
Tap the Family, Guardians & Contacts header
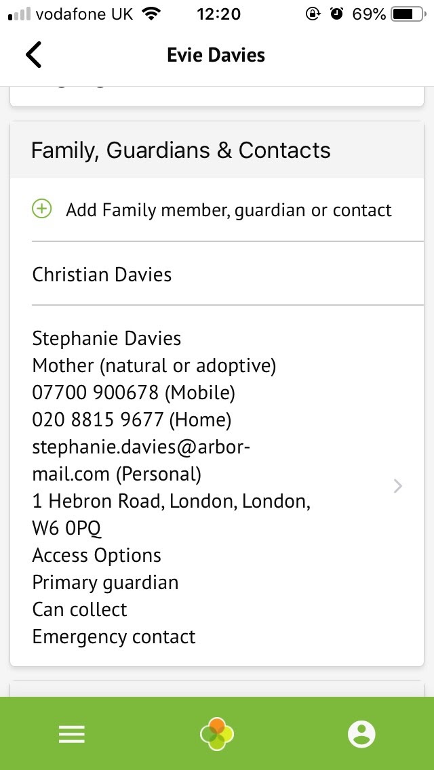(181, 150)
